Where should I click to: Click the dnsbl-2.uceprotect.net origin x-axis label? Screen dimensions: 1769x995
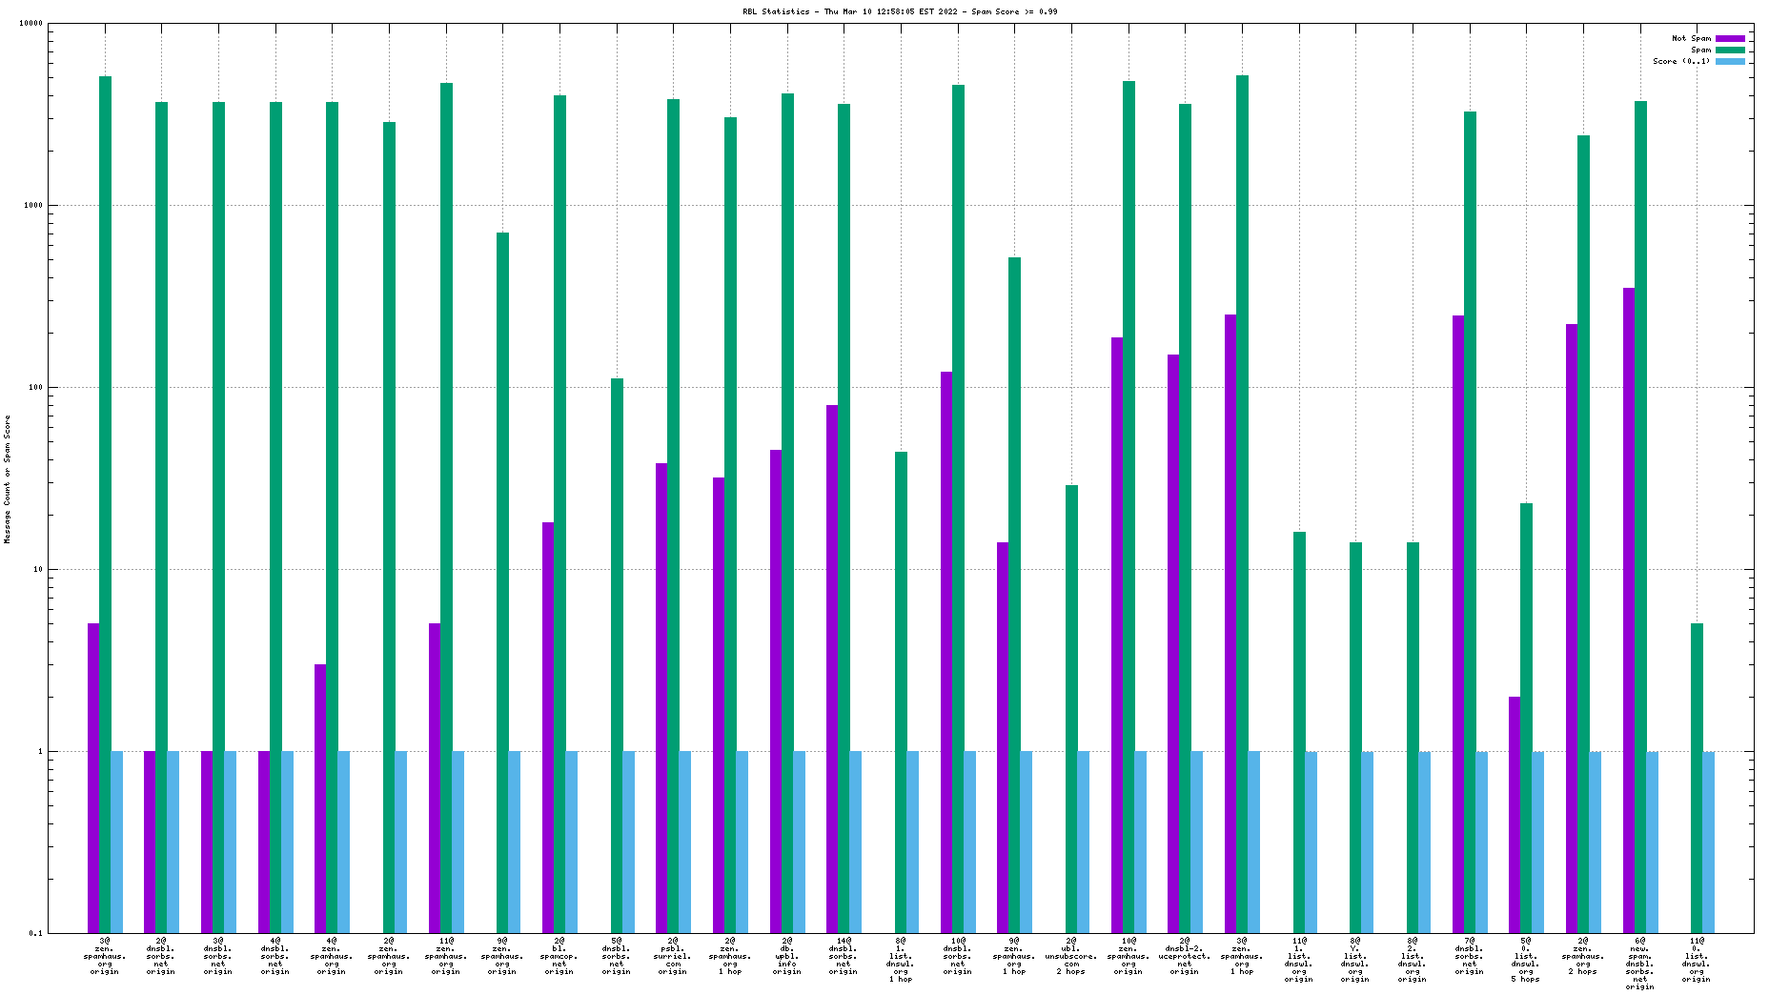click(x=1185, y=956)
